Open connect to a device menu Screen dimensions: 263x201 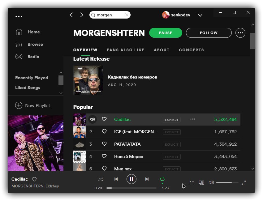coord(201,182)
